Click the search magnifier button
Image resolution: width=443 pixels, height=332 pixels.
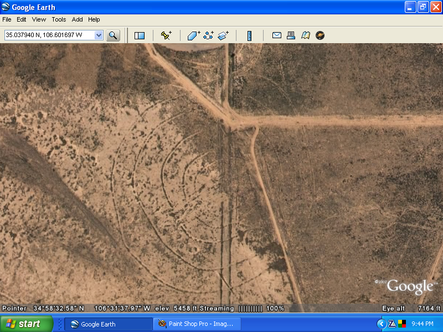tap(113, 35)
